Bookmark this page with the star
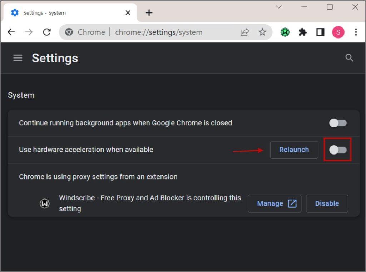The width and height of the screenshot is (366, 272). click(x=262, y=32)
